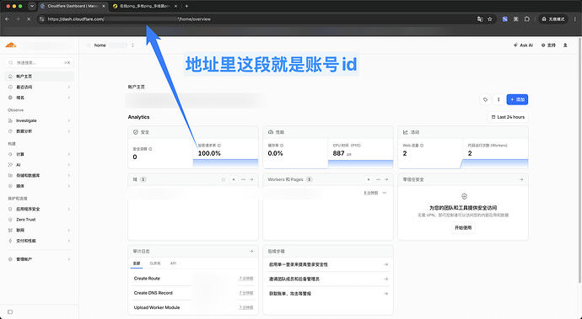Expand the 管理帐户 sidebar entry
582x319 pixels.
point(40,259)
